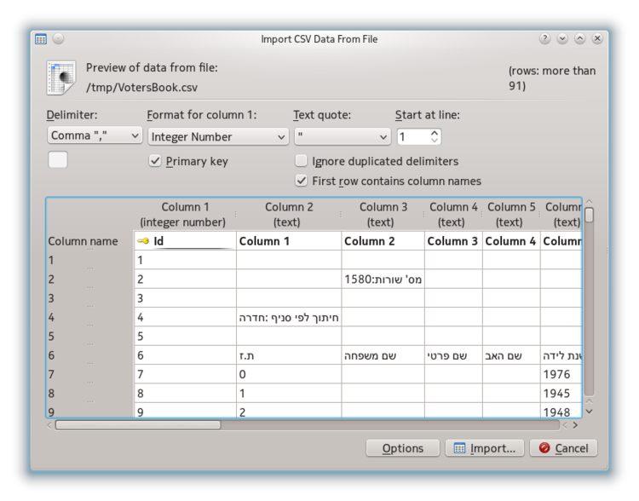Click the Options button
Viewport: 639px width, 501px height.
pos(402,448)
